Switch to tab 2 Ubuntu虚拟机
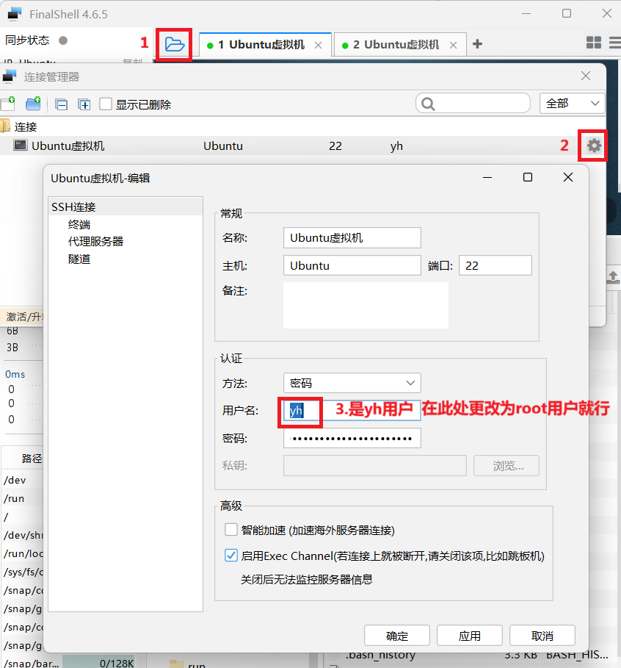 point(400,45)
